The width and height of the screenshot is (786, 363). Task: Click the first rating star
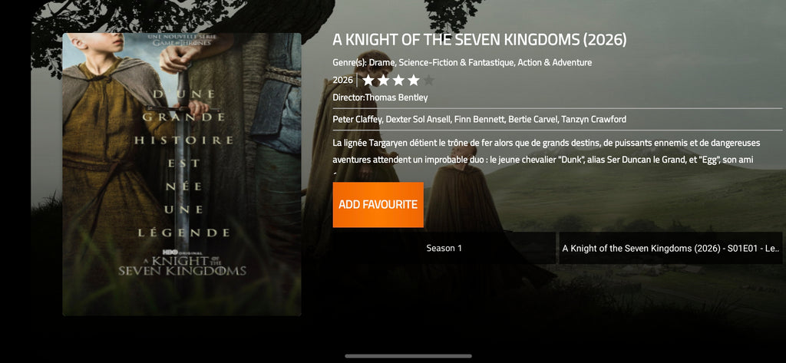click(368, 81)
